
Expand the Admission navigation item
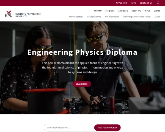(x=123, y=11)
